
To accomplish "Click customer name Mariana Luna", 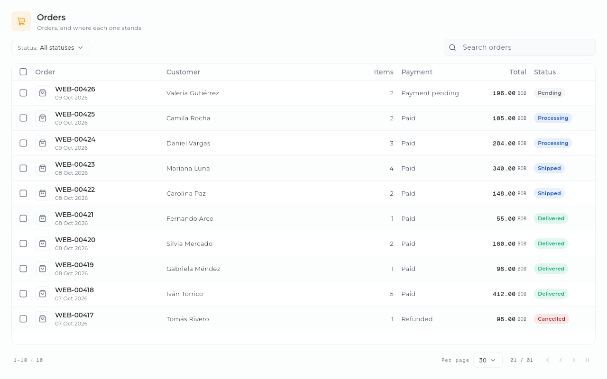I will click(188, 168).
